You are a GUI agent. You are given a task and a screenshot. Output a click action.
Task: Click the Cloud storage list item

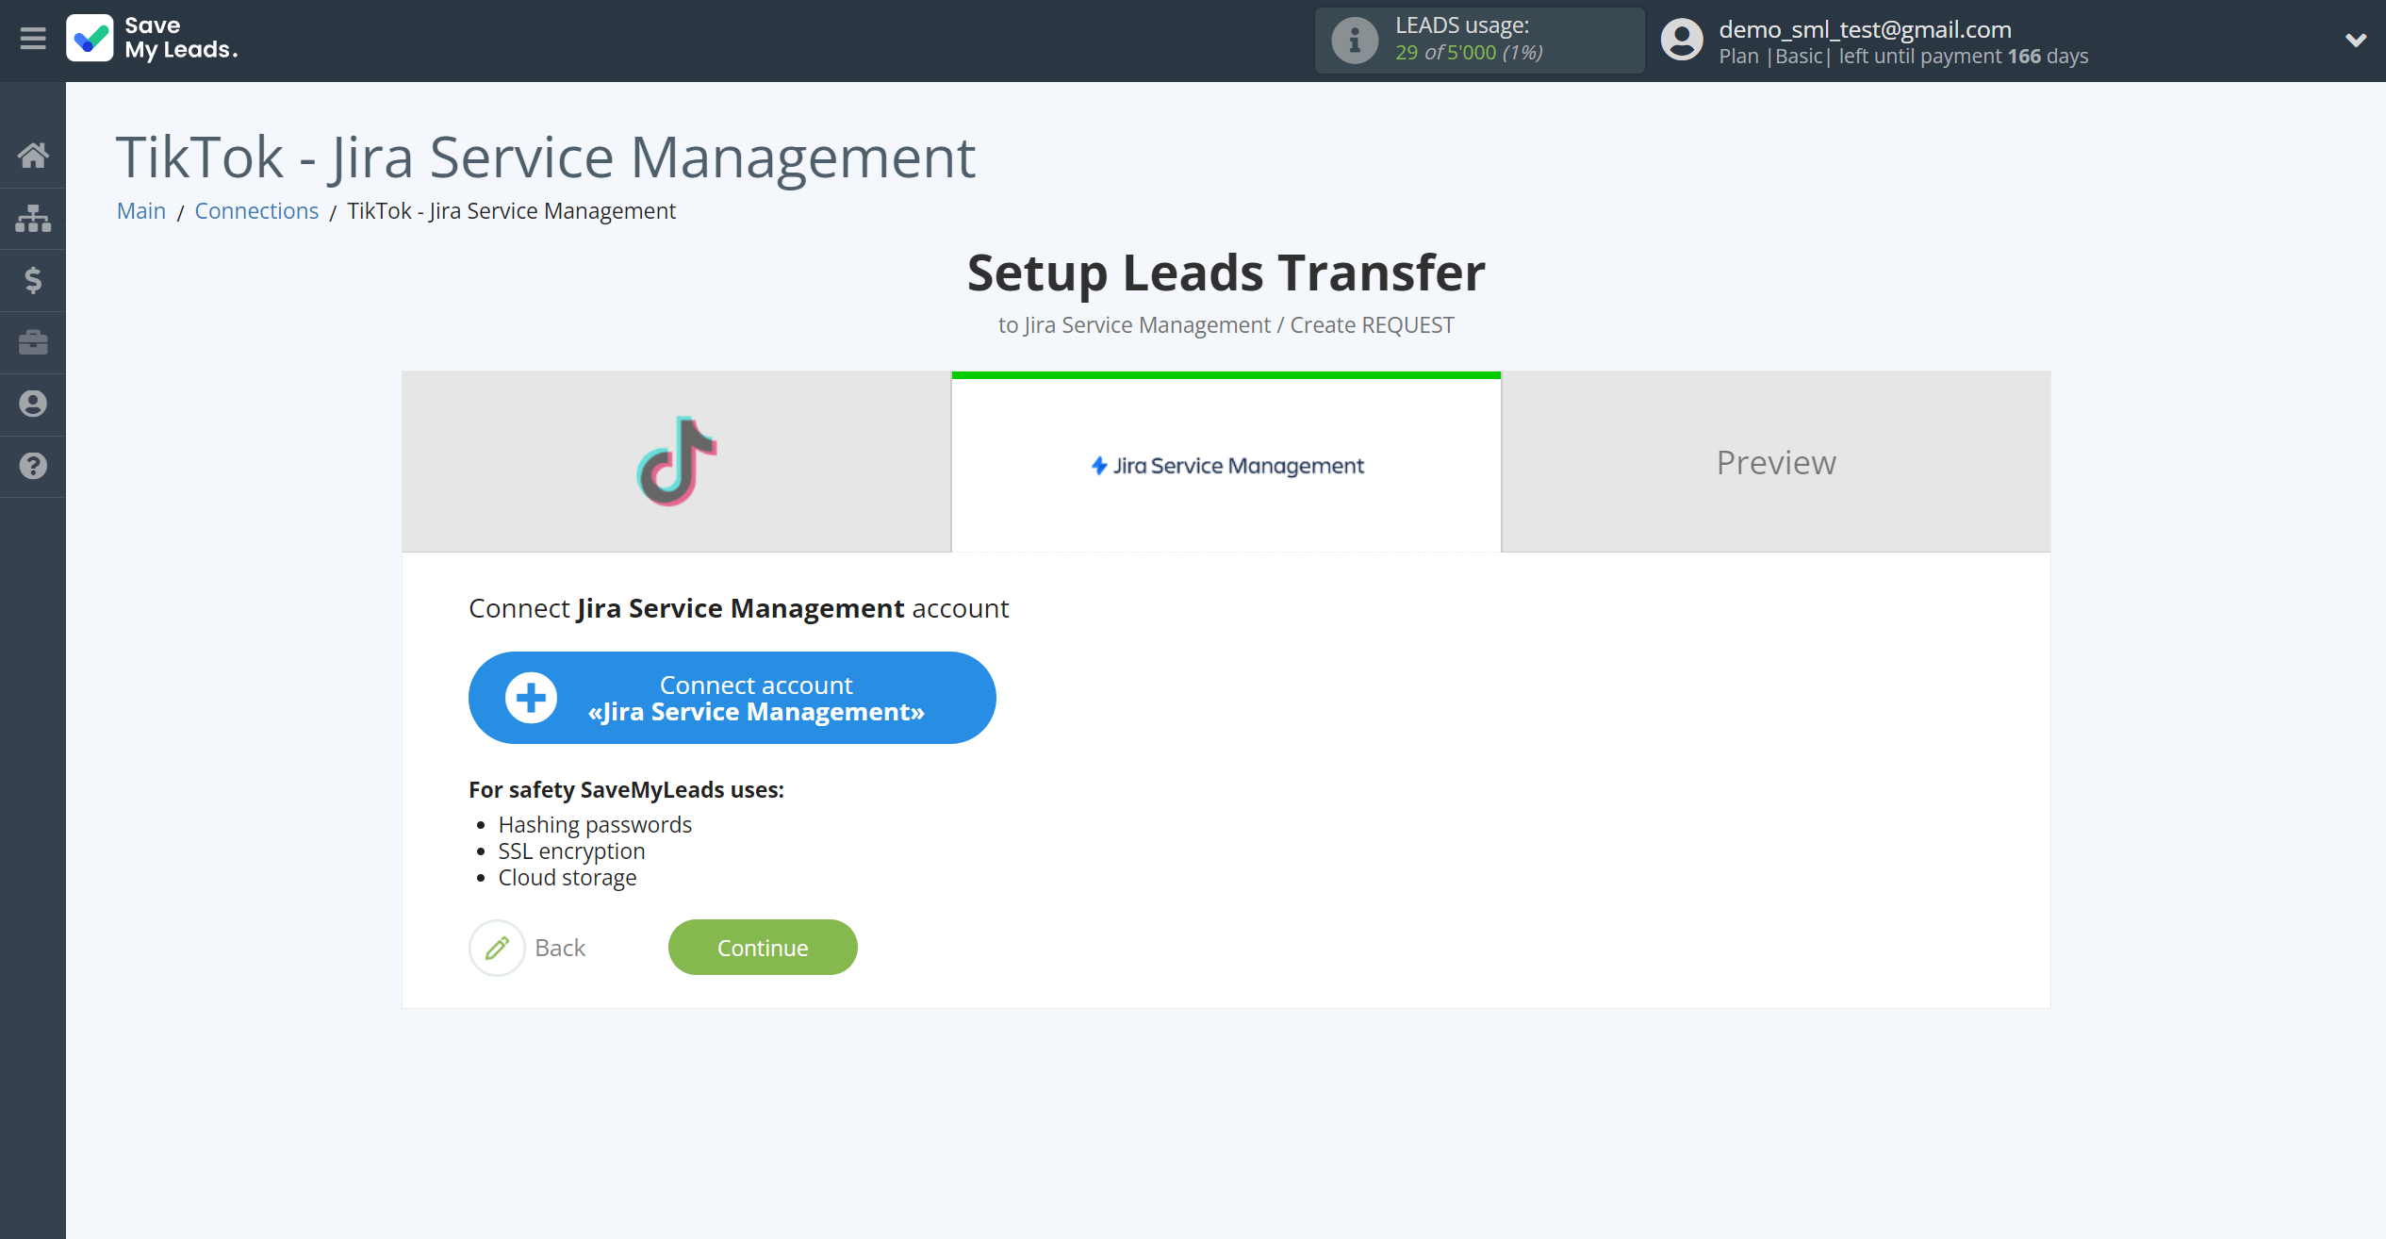[x=568, y=878]
